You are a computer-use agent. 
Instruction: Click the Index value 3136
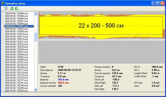coord(61,67)
